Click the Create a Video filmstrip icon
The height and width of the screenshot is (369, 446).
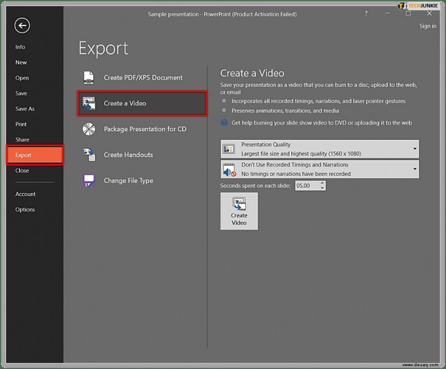[x=89, y=103]
